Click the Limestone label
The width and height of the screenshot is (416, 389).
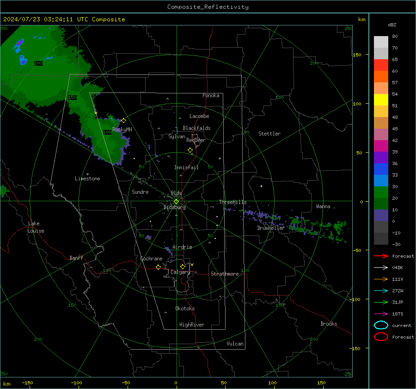[x=87, y=179]
